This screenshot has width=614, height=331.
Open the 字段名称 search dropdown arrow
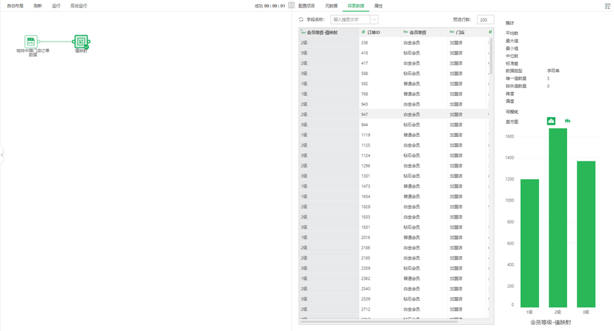pos(374,20)
